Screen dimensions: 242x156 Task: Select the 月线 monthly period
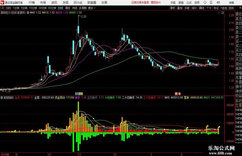pyautogui.click(x=75, y=8)
